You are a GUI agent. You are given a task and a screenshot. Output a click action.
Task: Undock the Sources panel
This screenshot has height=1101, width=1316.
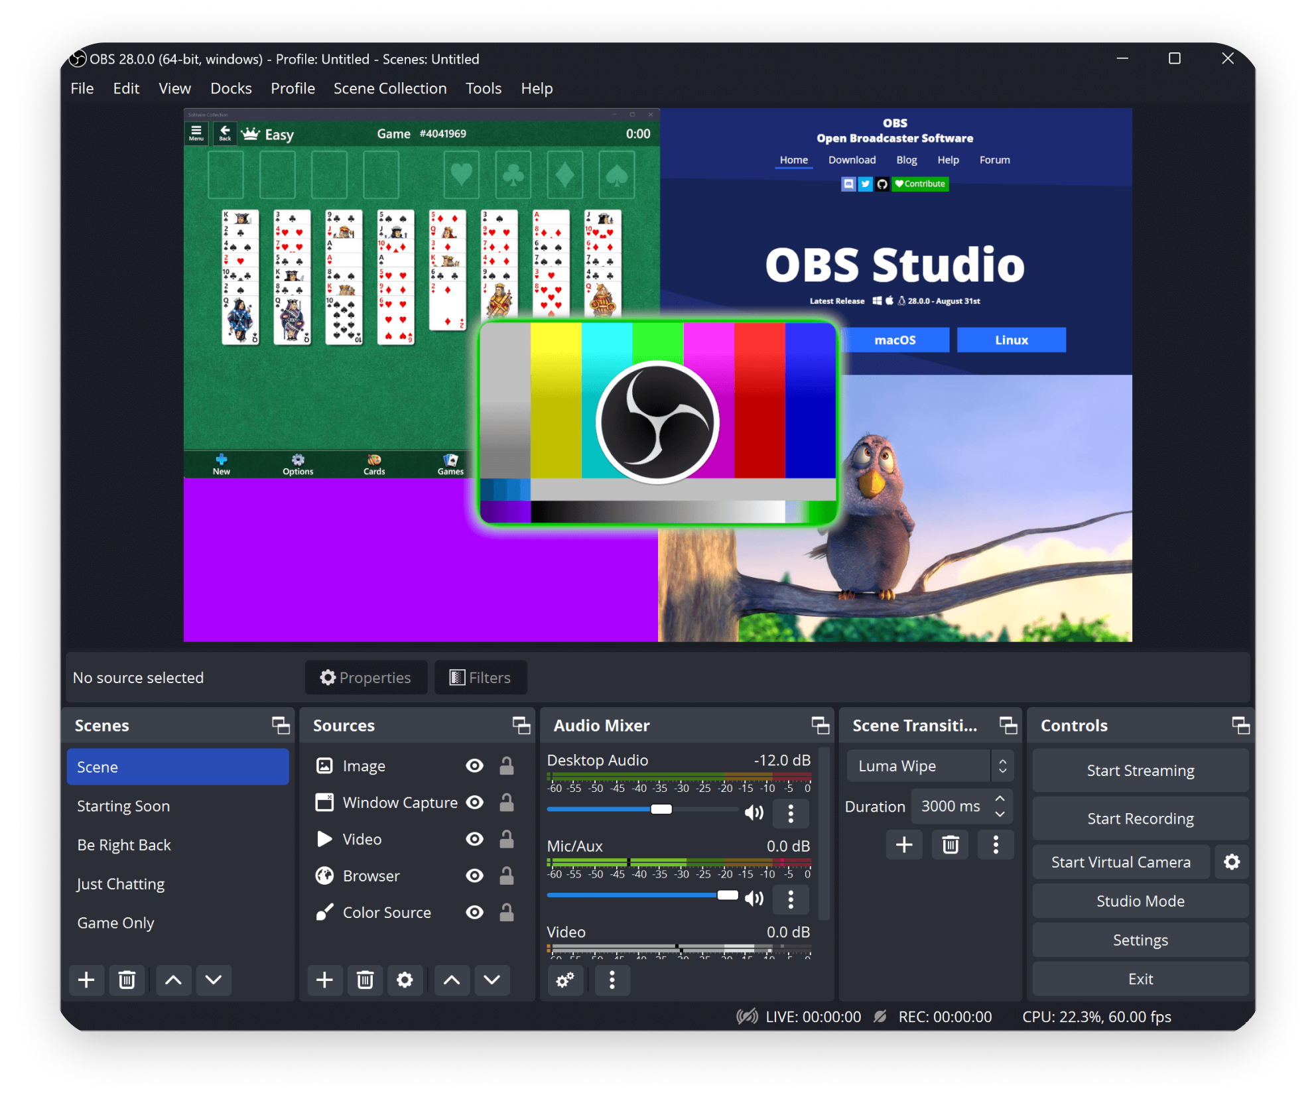(x=521, y=726)
